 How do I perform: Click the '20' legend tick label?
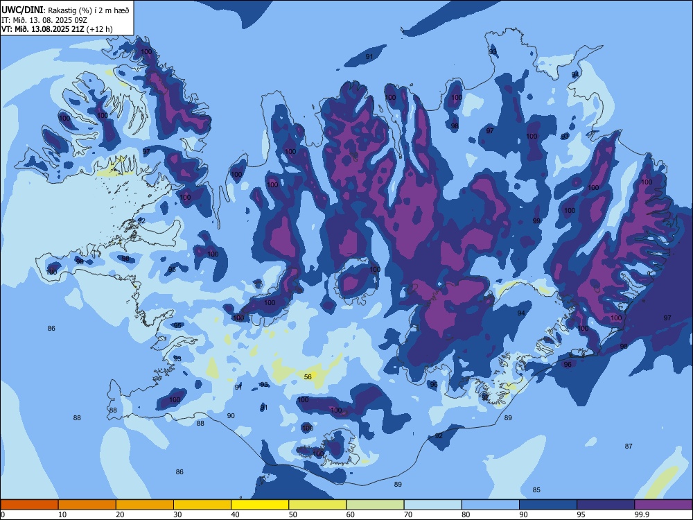point(120,514)
